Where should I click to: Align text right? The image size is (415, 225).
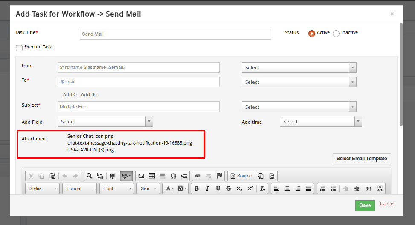[298, 188]
